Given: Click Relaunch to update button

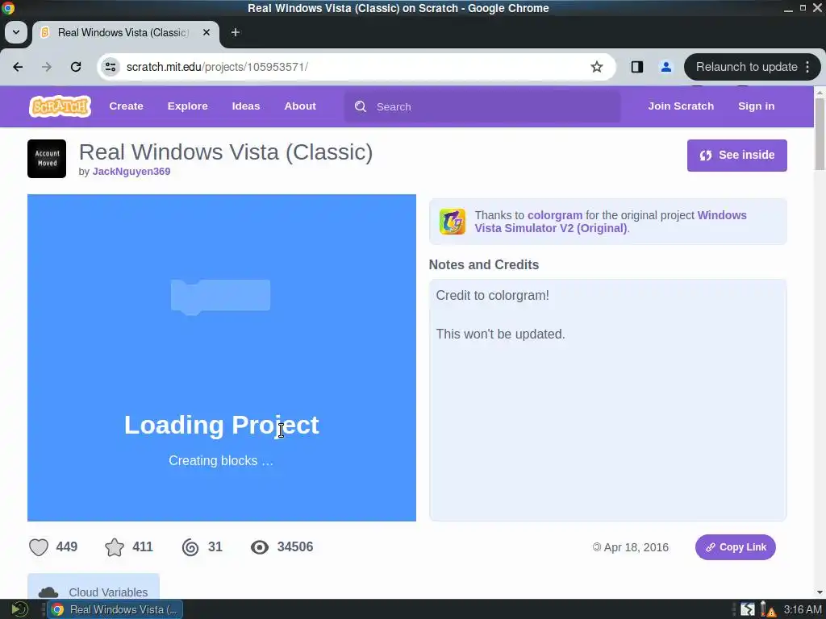Looking at the screenshot, I should [746, 67].
